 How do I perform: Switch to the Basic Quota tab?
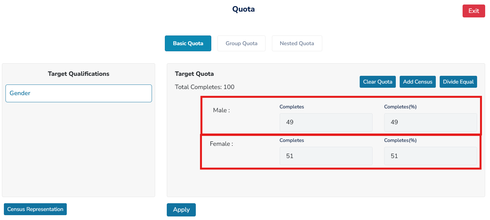[188, 44]
